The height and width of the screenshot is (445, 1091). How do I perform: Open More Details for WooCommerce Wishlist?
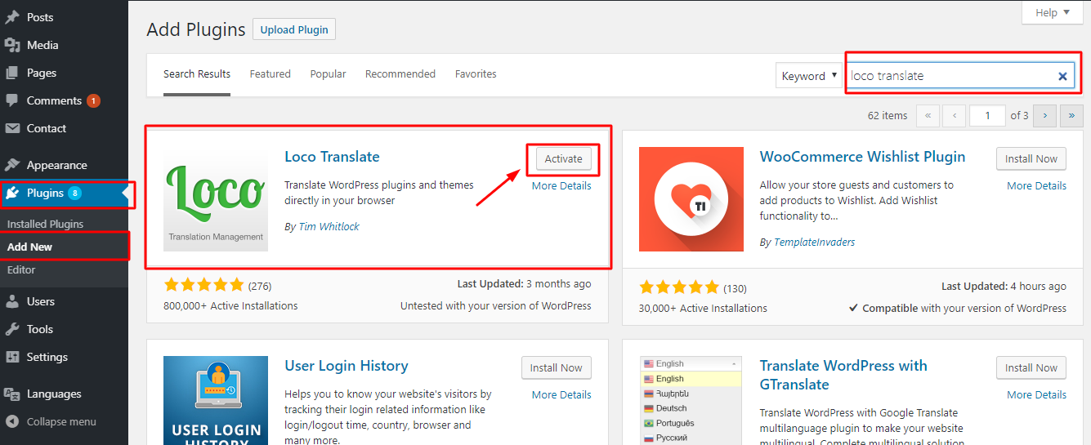1036,185
